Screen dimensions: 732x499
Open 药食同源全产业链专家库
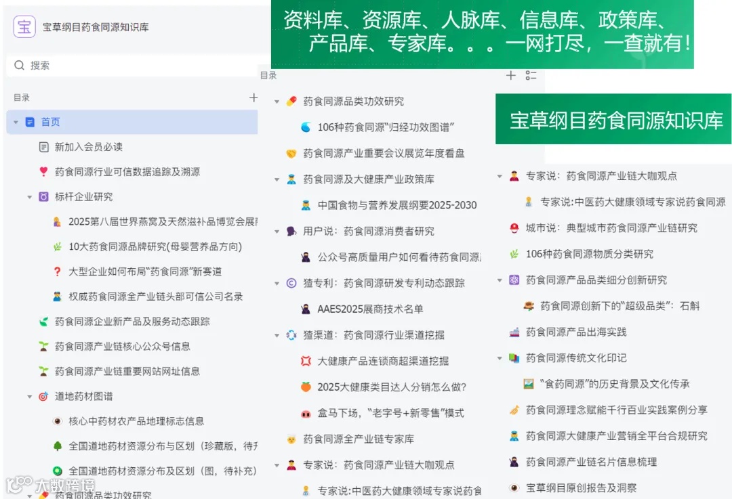click(x=359, y=439)
